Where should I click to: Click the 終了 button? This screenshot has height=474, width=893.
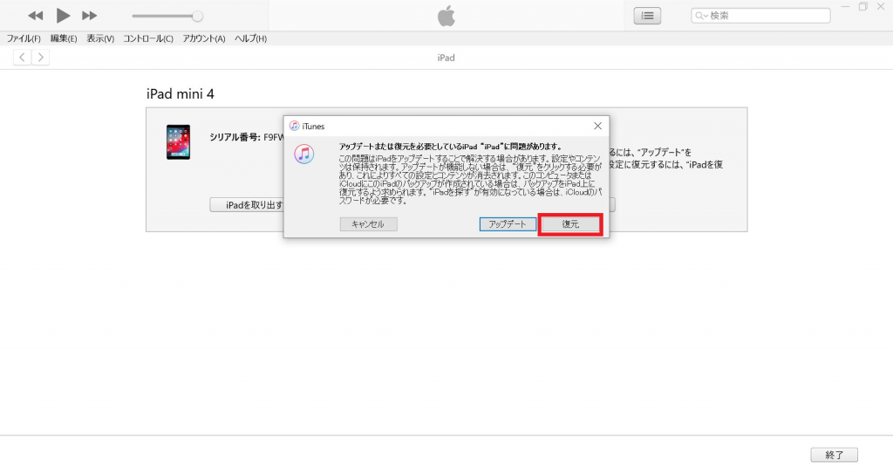pos(835,455)
